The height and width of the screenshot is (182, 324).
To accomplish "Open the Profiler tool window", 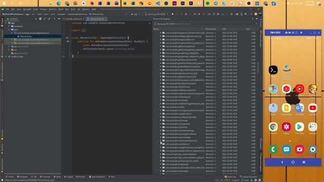I will pos(80,177).
